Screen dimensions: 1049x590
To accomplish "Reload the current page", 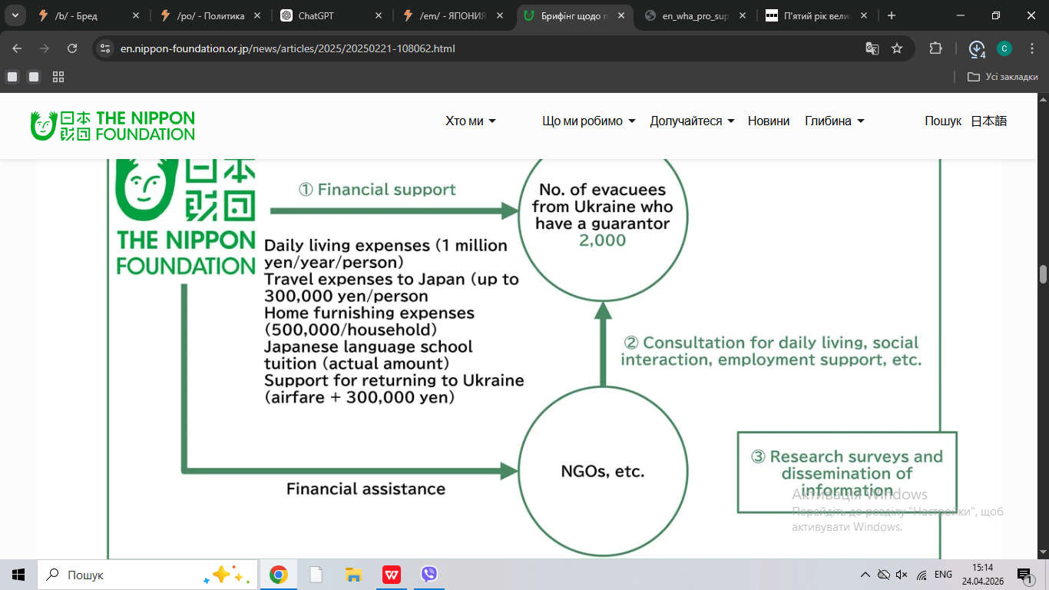I will 72,48.
